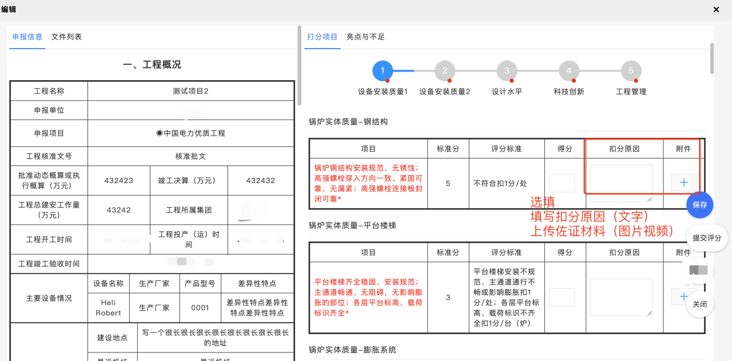Screen dimensions: 732x361
Task: Click the 一、工程概况 heading
Action: [152, 65]
